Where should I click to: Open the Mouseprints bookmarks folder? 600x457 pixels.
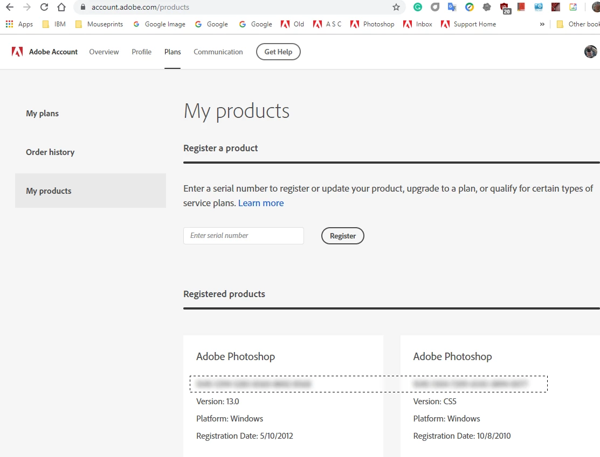pos(99,24)
